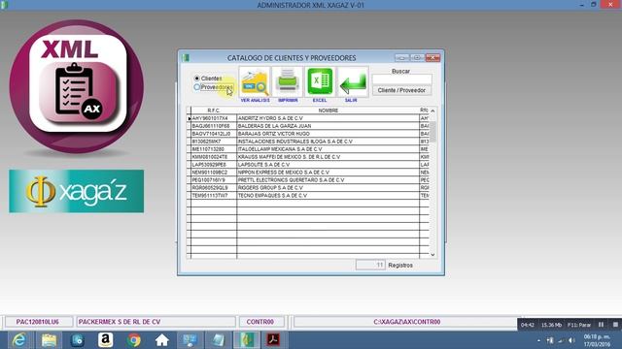
Task: Click the white house taskbar icon
Action: tap(162, 340)
